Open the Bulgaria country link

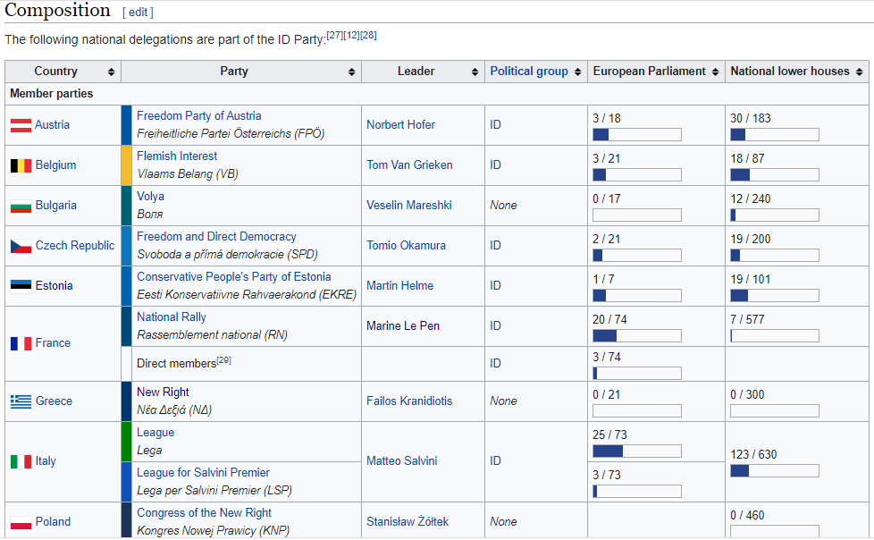point(55,206)
